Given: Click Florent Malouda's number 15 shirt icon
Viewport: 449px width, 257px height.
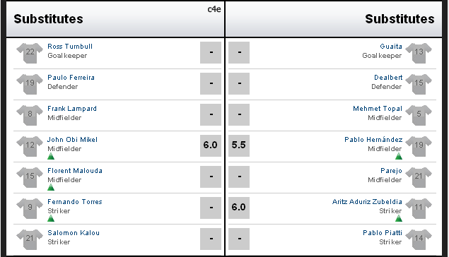Looking at the screenshot, I should point(30,177).
